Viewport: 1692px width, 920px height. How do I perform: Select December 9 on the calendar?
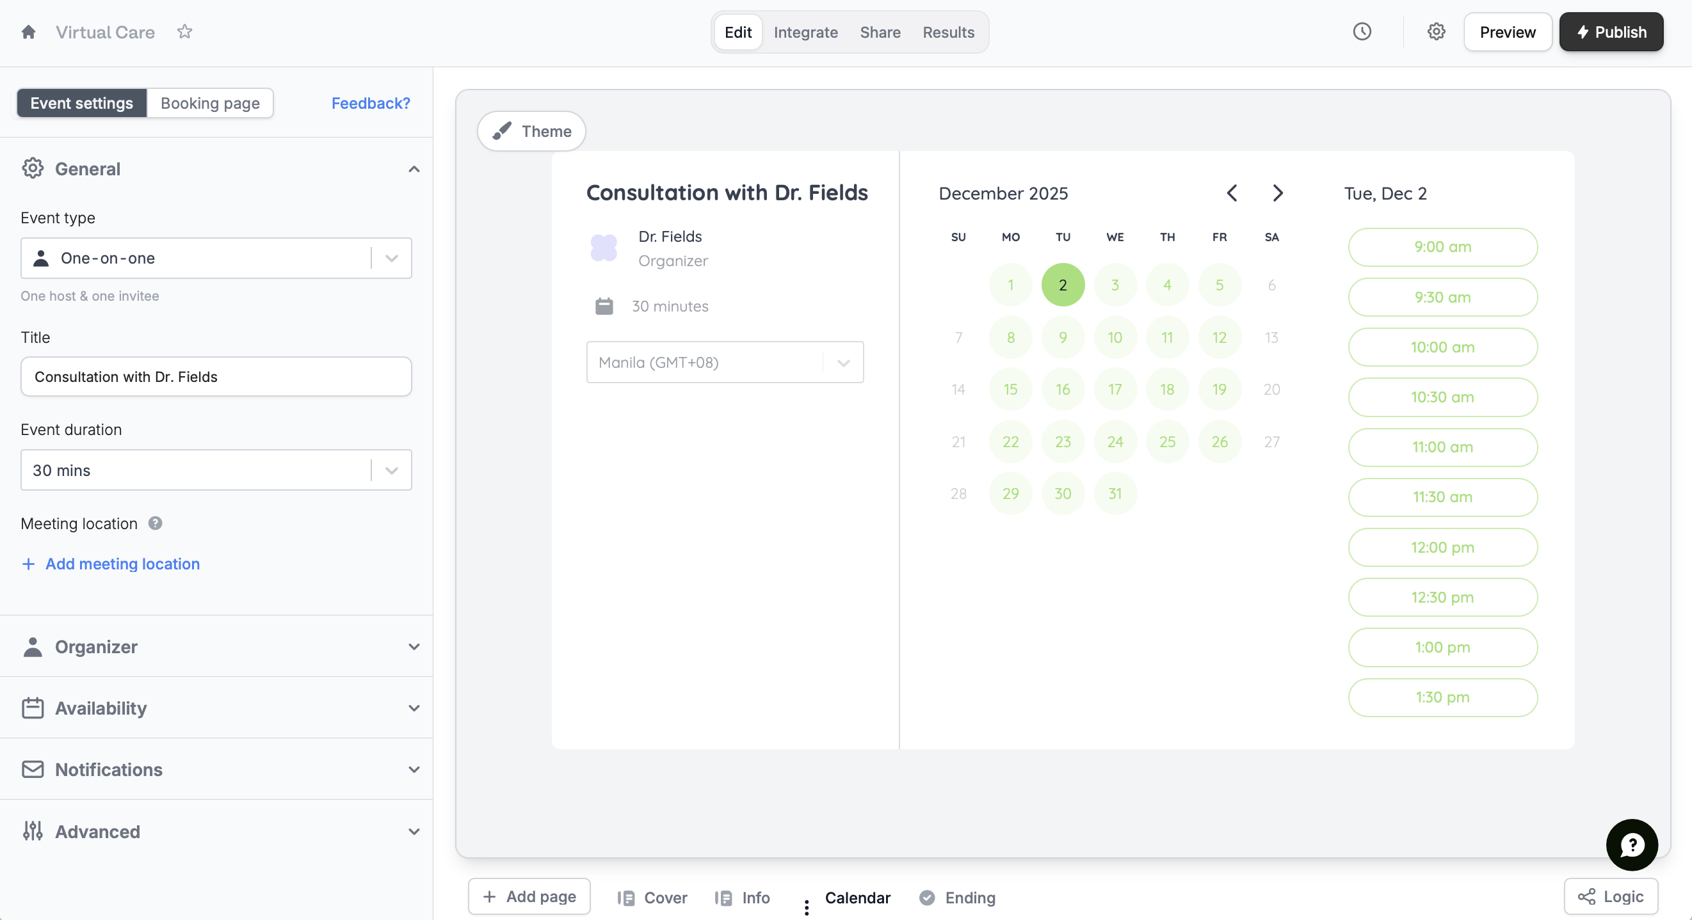pyautogui.click(x=1062, y=337)
